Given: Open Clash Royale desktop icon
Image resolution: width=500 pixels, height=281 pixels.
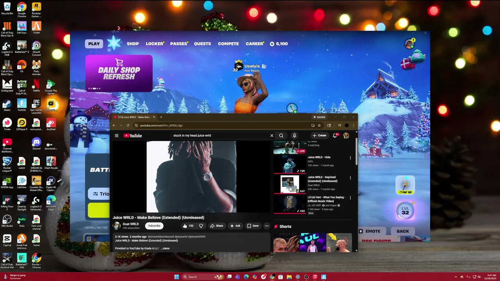Looking at the screenshot, I should pos(51,163).
